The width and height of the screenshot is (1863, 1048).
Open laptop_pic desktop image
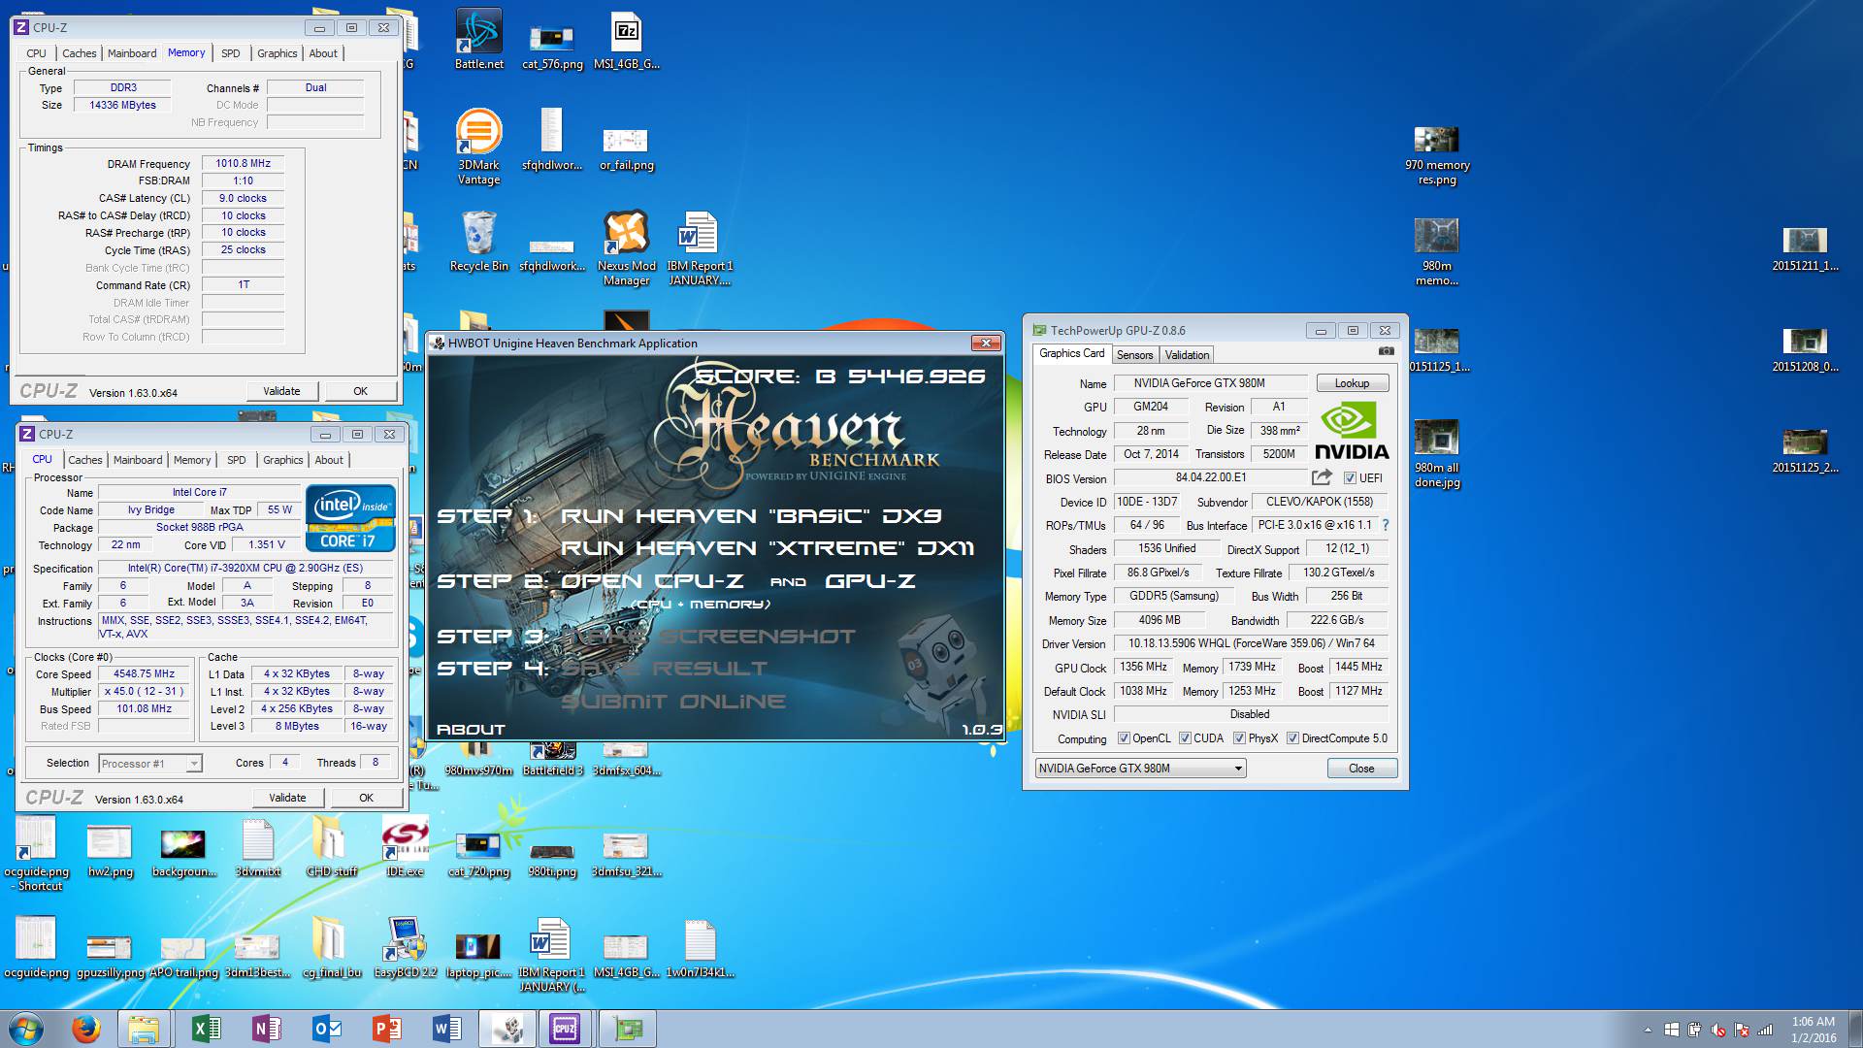tap(478, 956)
